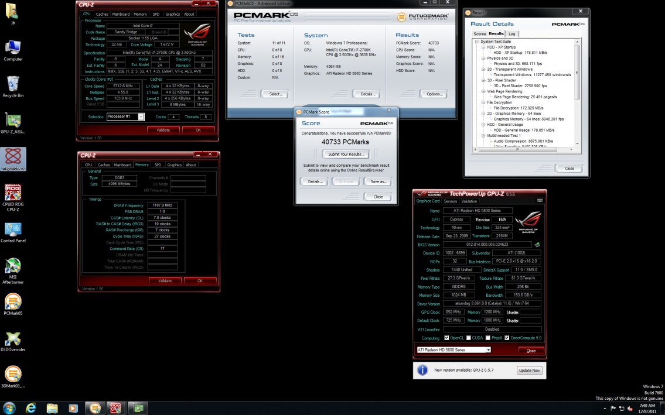665x415 pixels.
Task: Open the ATI Radeon HD 5800 Series dropdown
Action: pos(453,350)
